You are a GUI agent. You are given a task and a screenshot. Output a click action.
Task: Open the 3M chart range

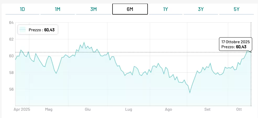pos(93,9)
